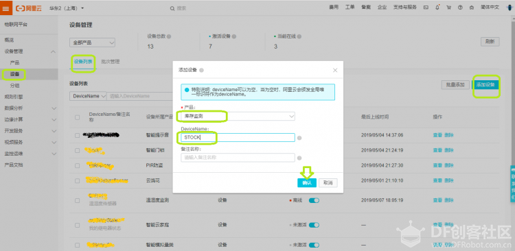Open the help question-mark icon in top bar
The image size is (515, 251).
pos(460,8)
